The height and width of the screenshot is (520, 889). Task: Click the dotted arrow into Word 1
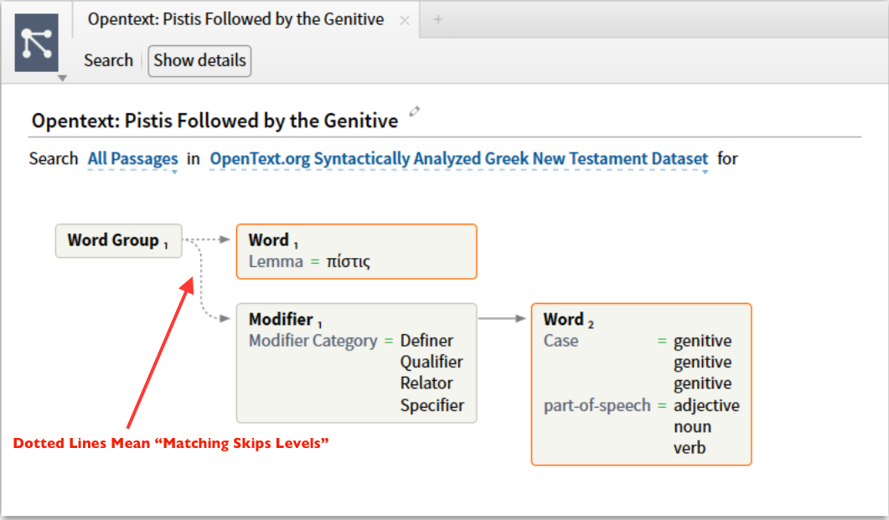click(208, 239)
